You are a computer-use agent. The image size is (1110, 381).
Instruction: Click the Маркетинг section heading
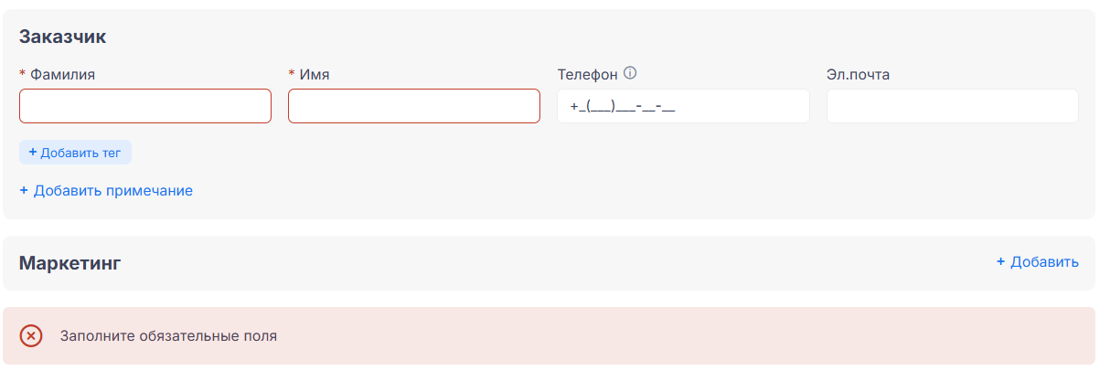70,263
